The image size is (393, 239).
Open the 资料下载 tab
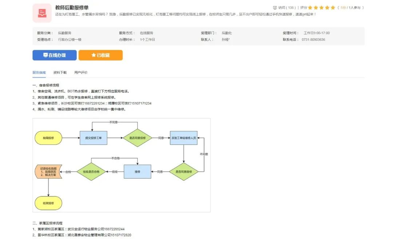(60, 72)
